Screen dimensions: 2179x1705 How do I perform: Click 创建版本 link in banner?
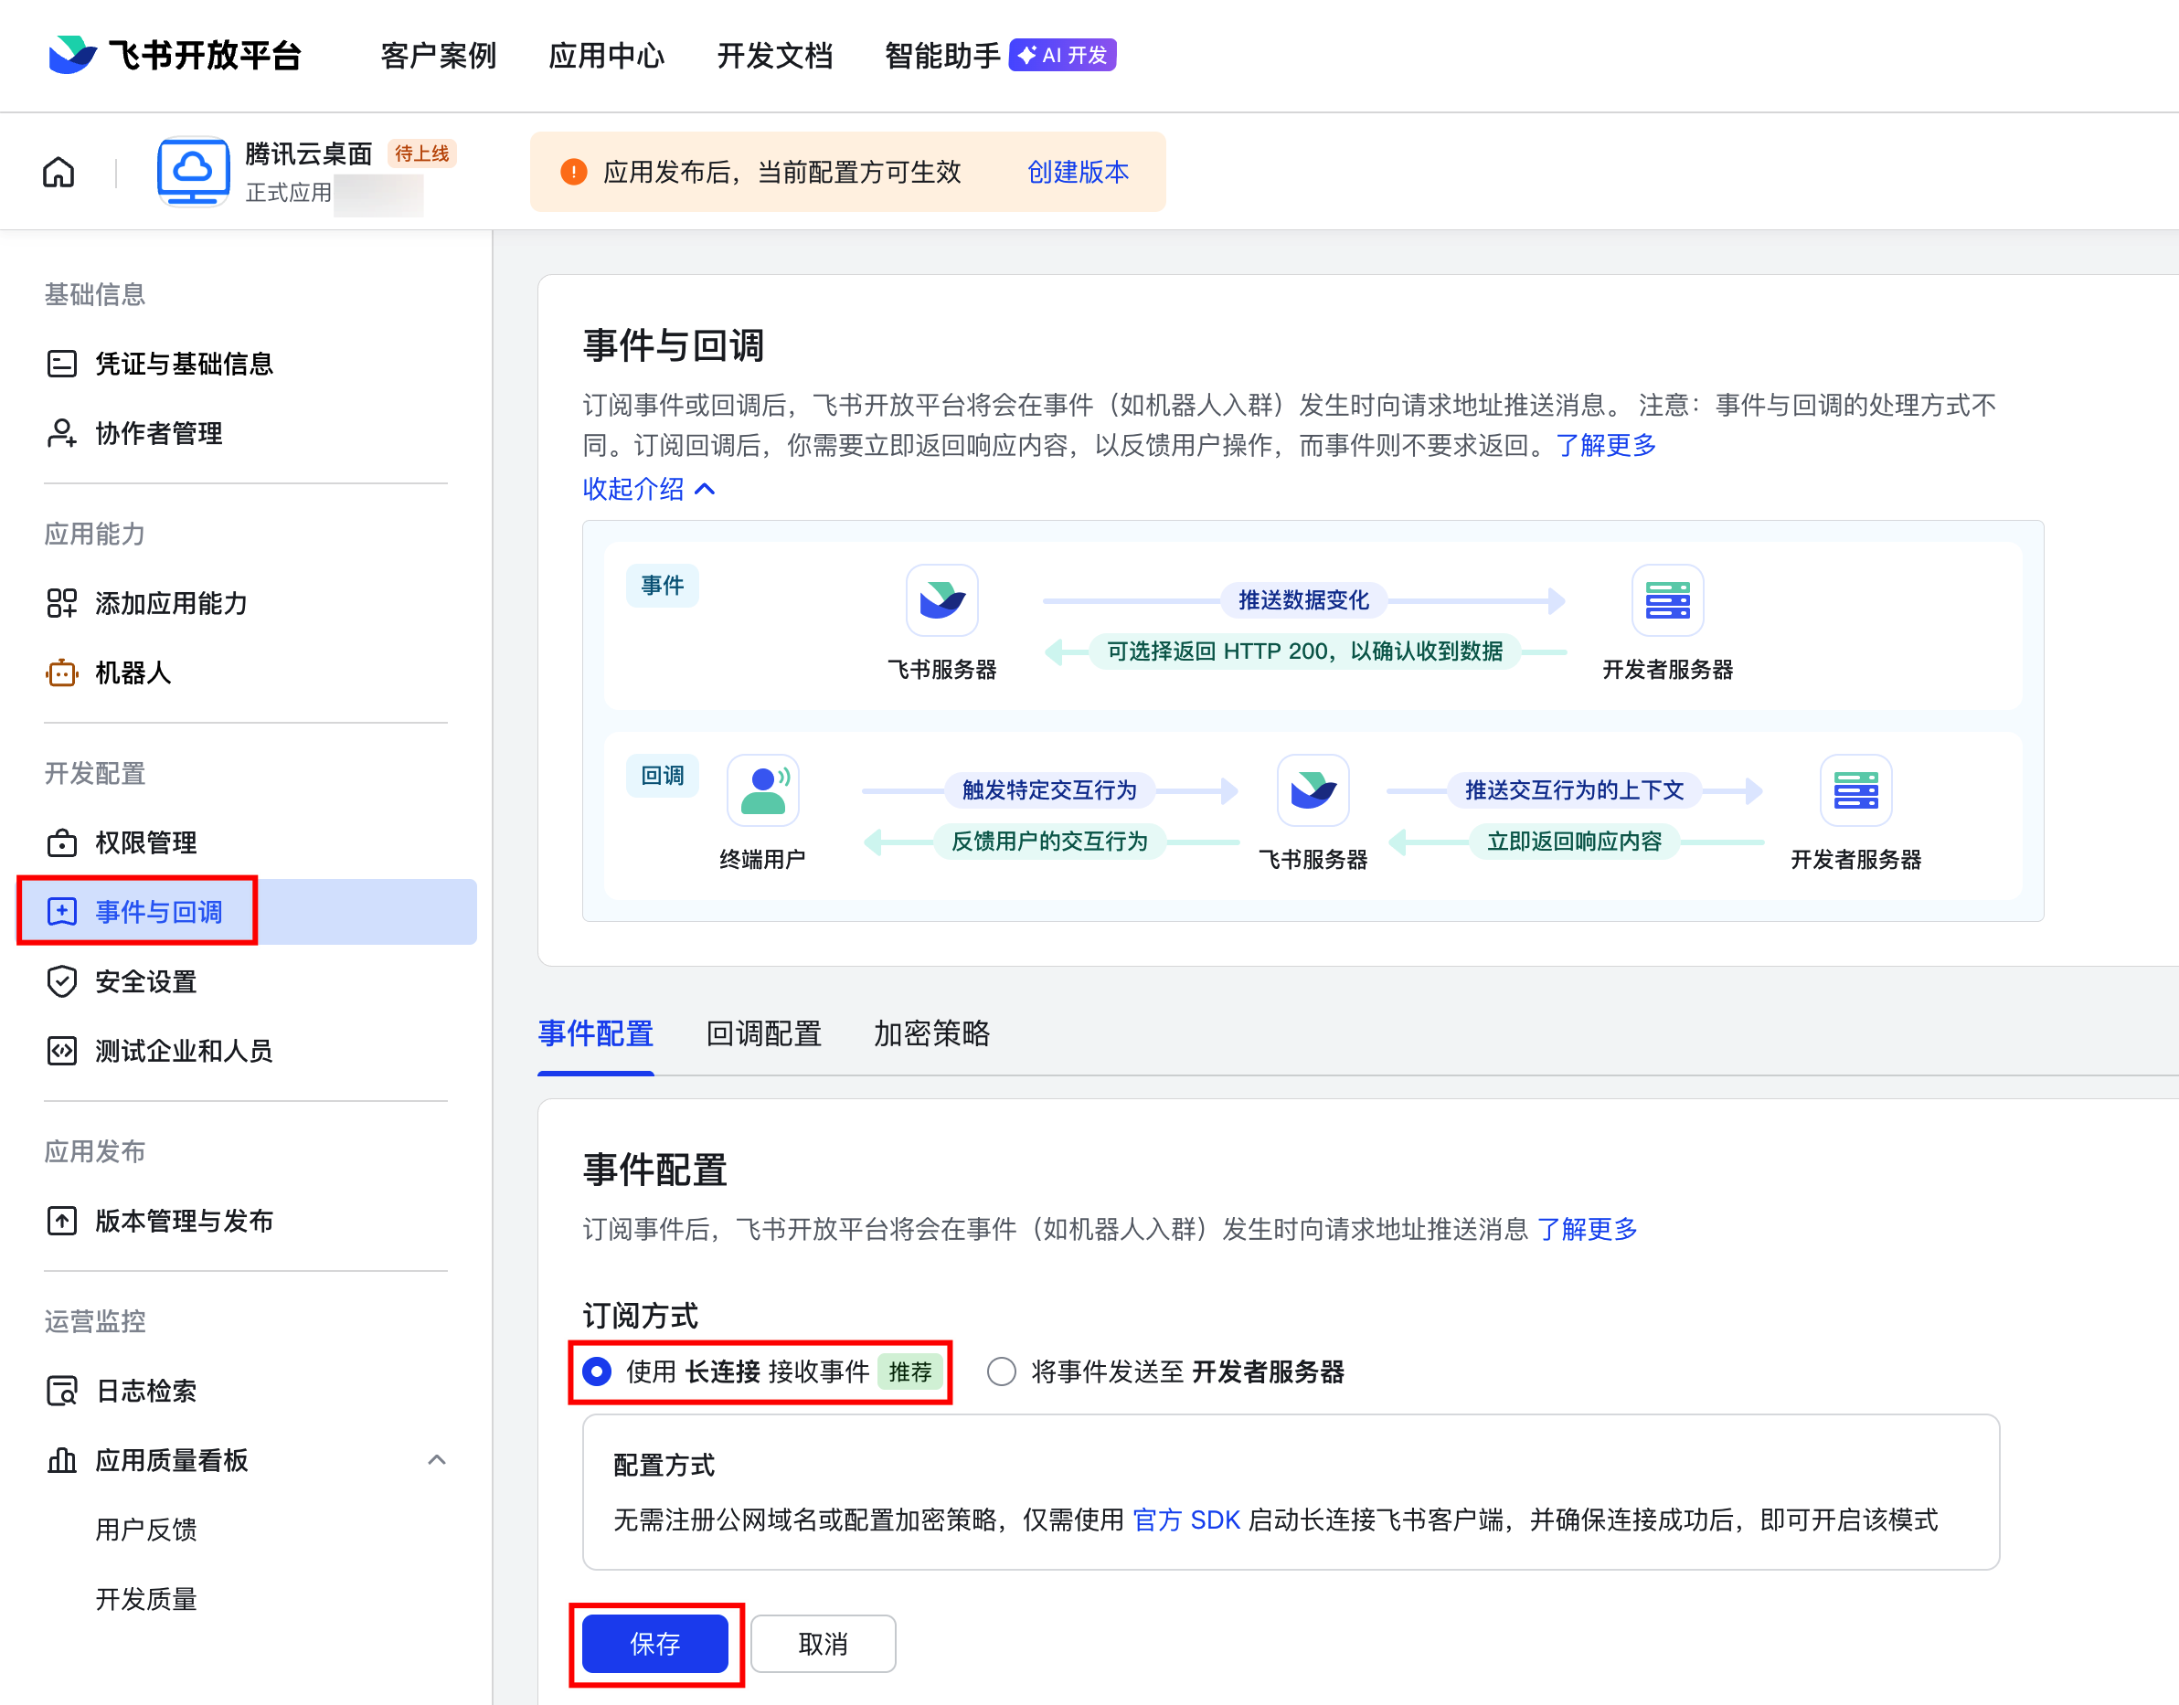1078,172
